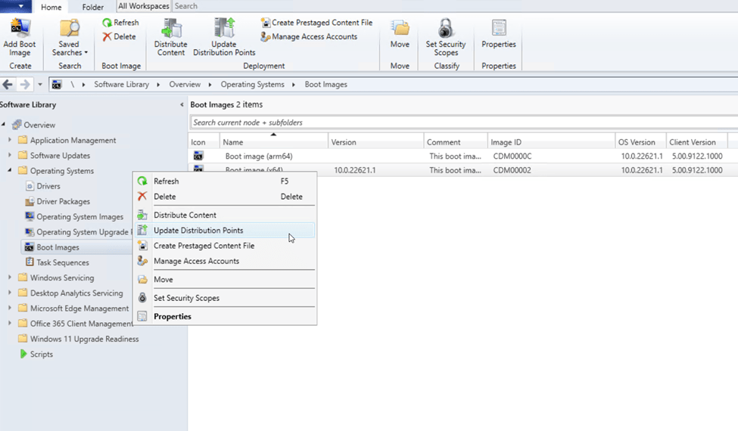Click Create Prestaged Content File in ribbon
738x431 pixels.
316,23
